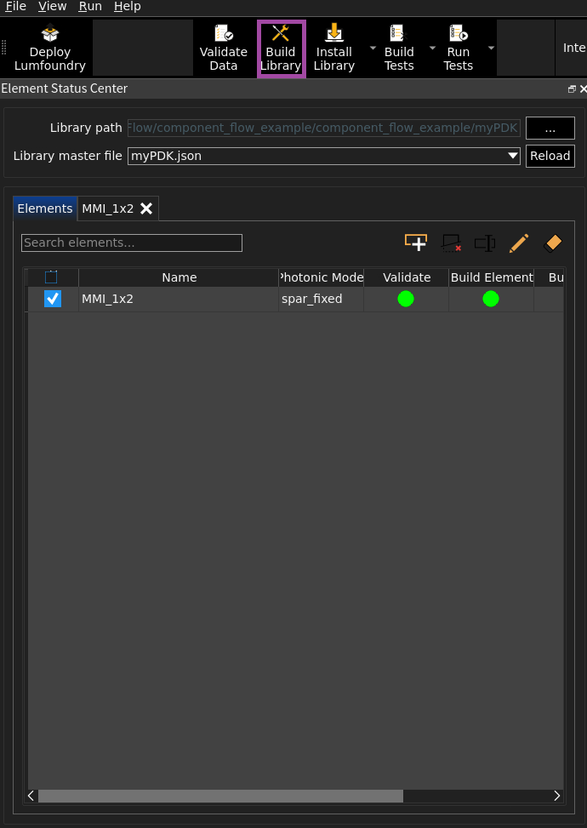This screenshot has width=587, height=828.
Task: Open the dropdown arrow beside Run Tests
Action: tap(491, 48)
